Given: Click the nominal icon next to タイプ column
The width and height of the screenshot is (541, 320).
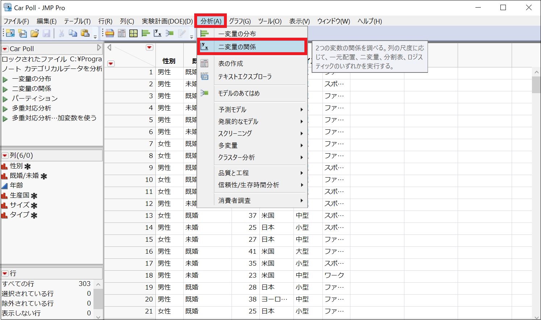Looking at the screenshot, I should point(4,215).
